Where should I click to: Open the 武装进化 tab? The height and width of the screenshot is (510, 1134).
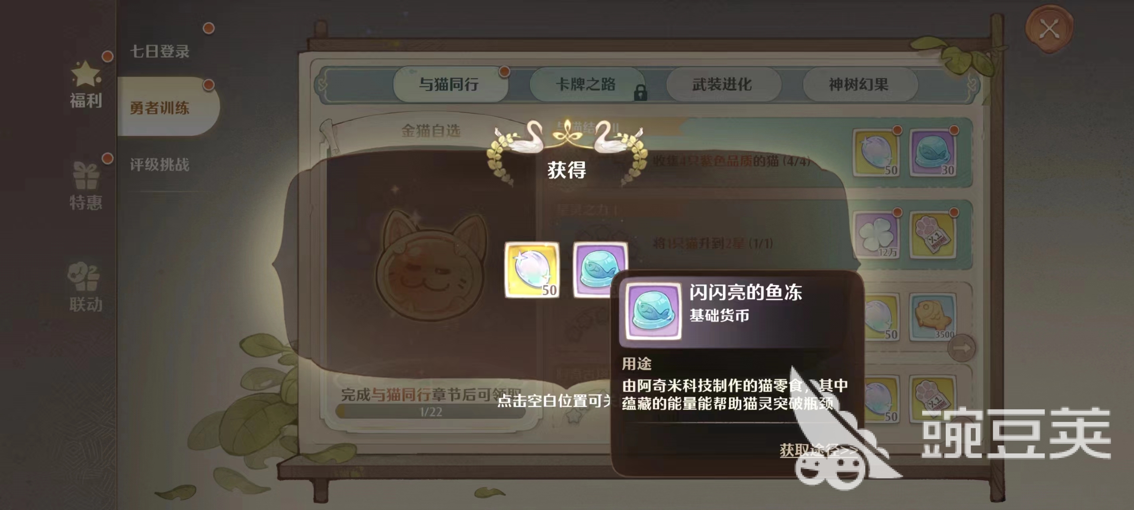click(x=723, y=84)
